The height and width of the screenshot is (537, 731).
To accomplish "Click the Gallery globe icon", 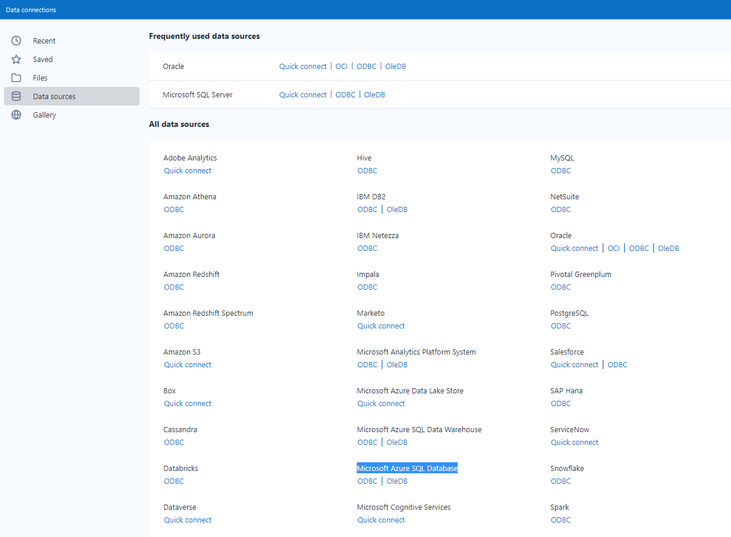I will pos(16,115).
